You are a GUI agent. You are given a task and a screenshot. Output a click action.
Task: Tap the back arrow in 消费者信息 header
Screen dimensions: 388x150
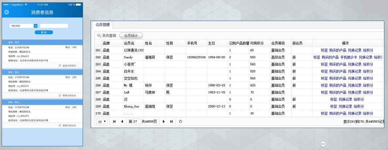[6, 12]
